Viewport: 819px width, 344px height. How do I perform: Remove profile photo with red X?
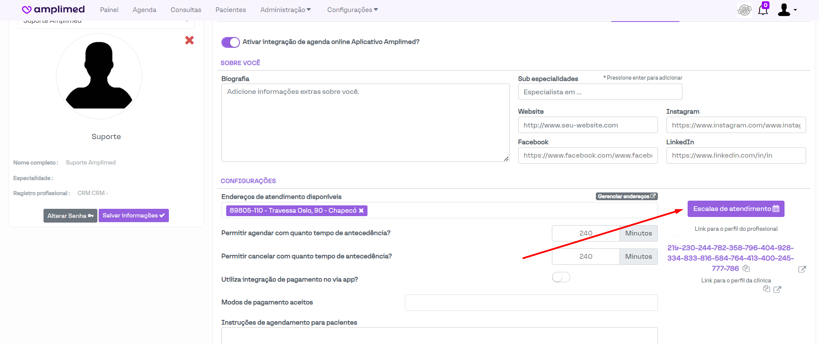pyautogui.click(x=189, y=40)
